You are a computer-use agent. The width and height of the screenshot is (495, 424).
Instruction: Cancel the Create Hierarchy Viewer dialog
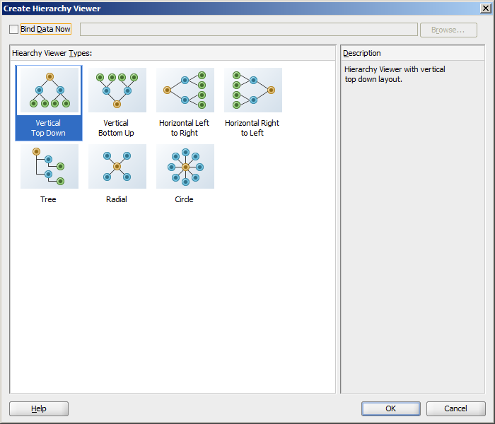pos(456,409)
